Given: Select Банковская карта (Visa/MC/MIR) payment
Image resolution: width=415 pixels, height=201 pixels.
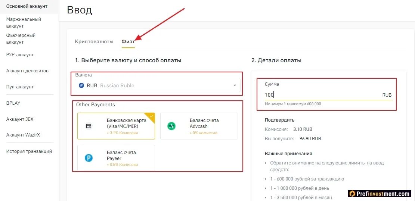Looking at the screenshot, I should pyautogui.click(x=116, y=126).
